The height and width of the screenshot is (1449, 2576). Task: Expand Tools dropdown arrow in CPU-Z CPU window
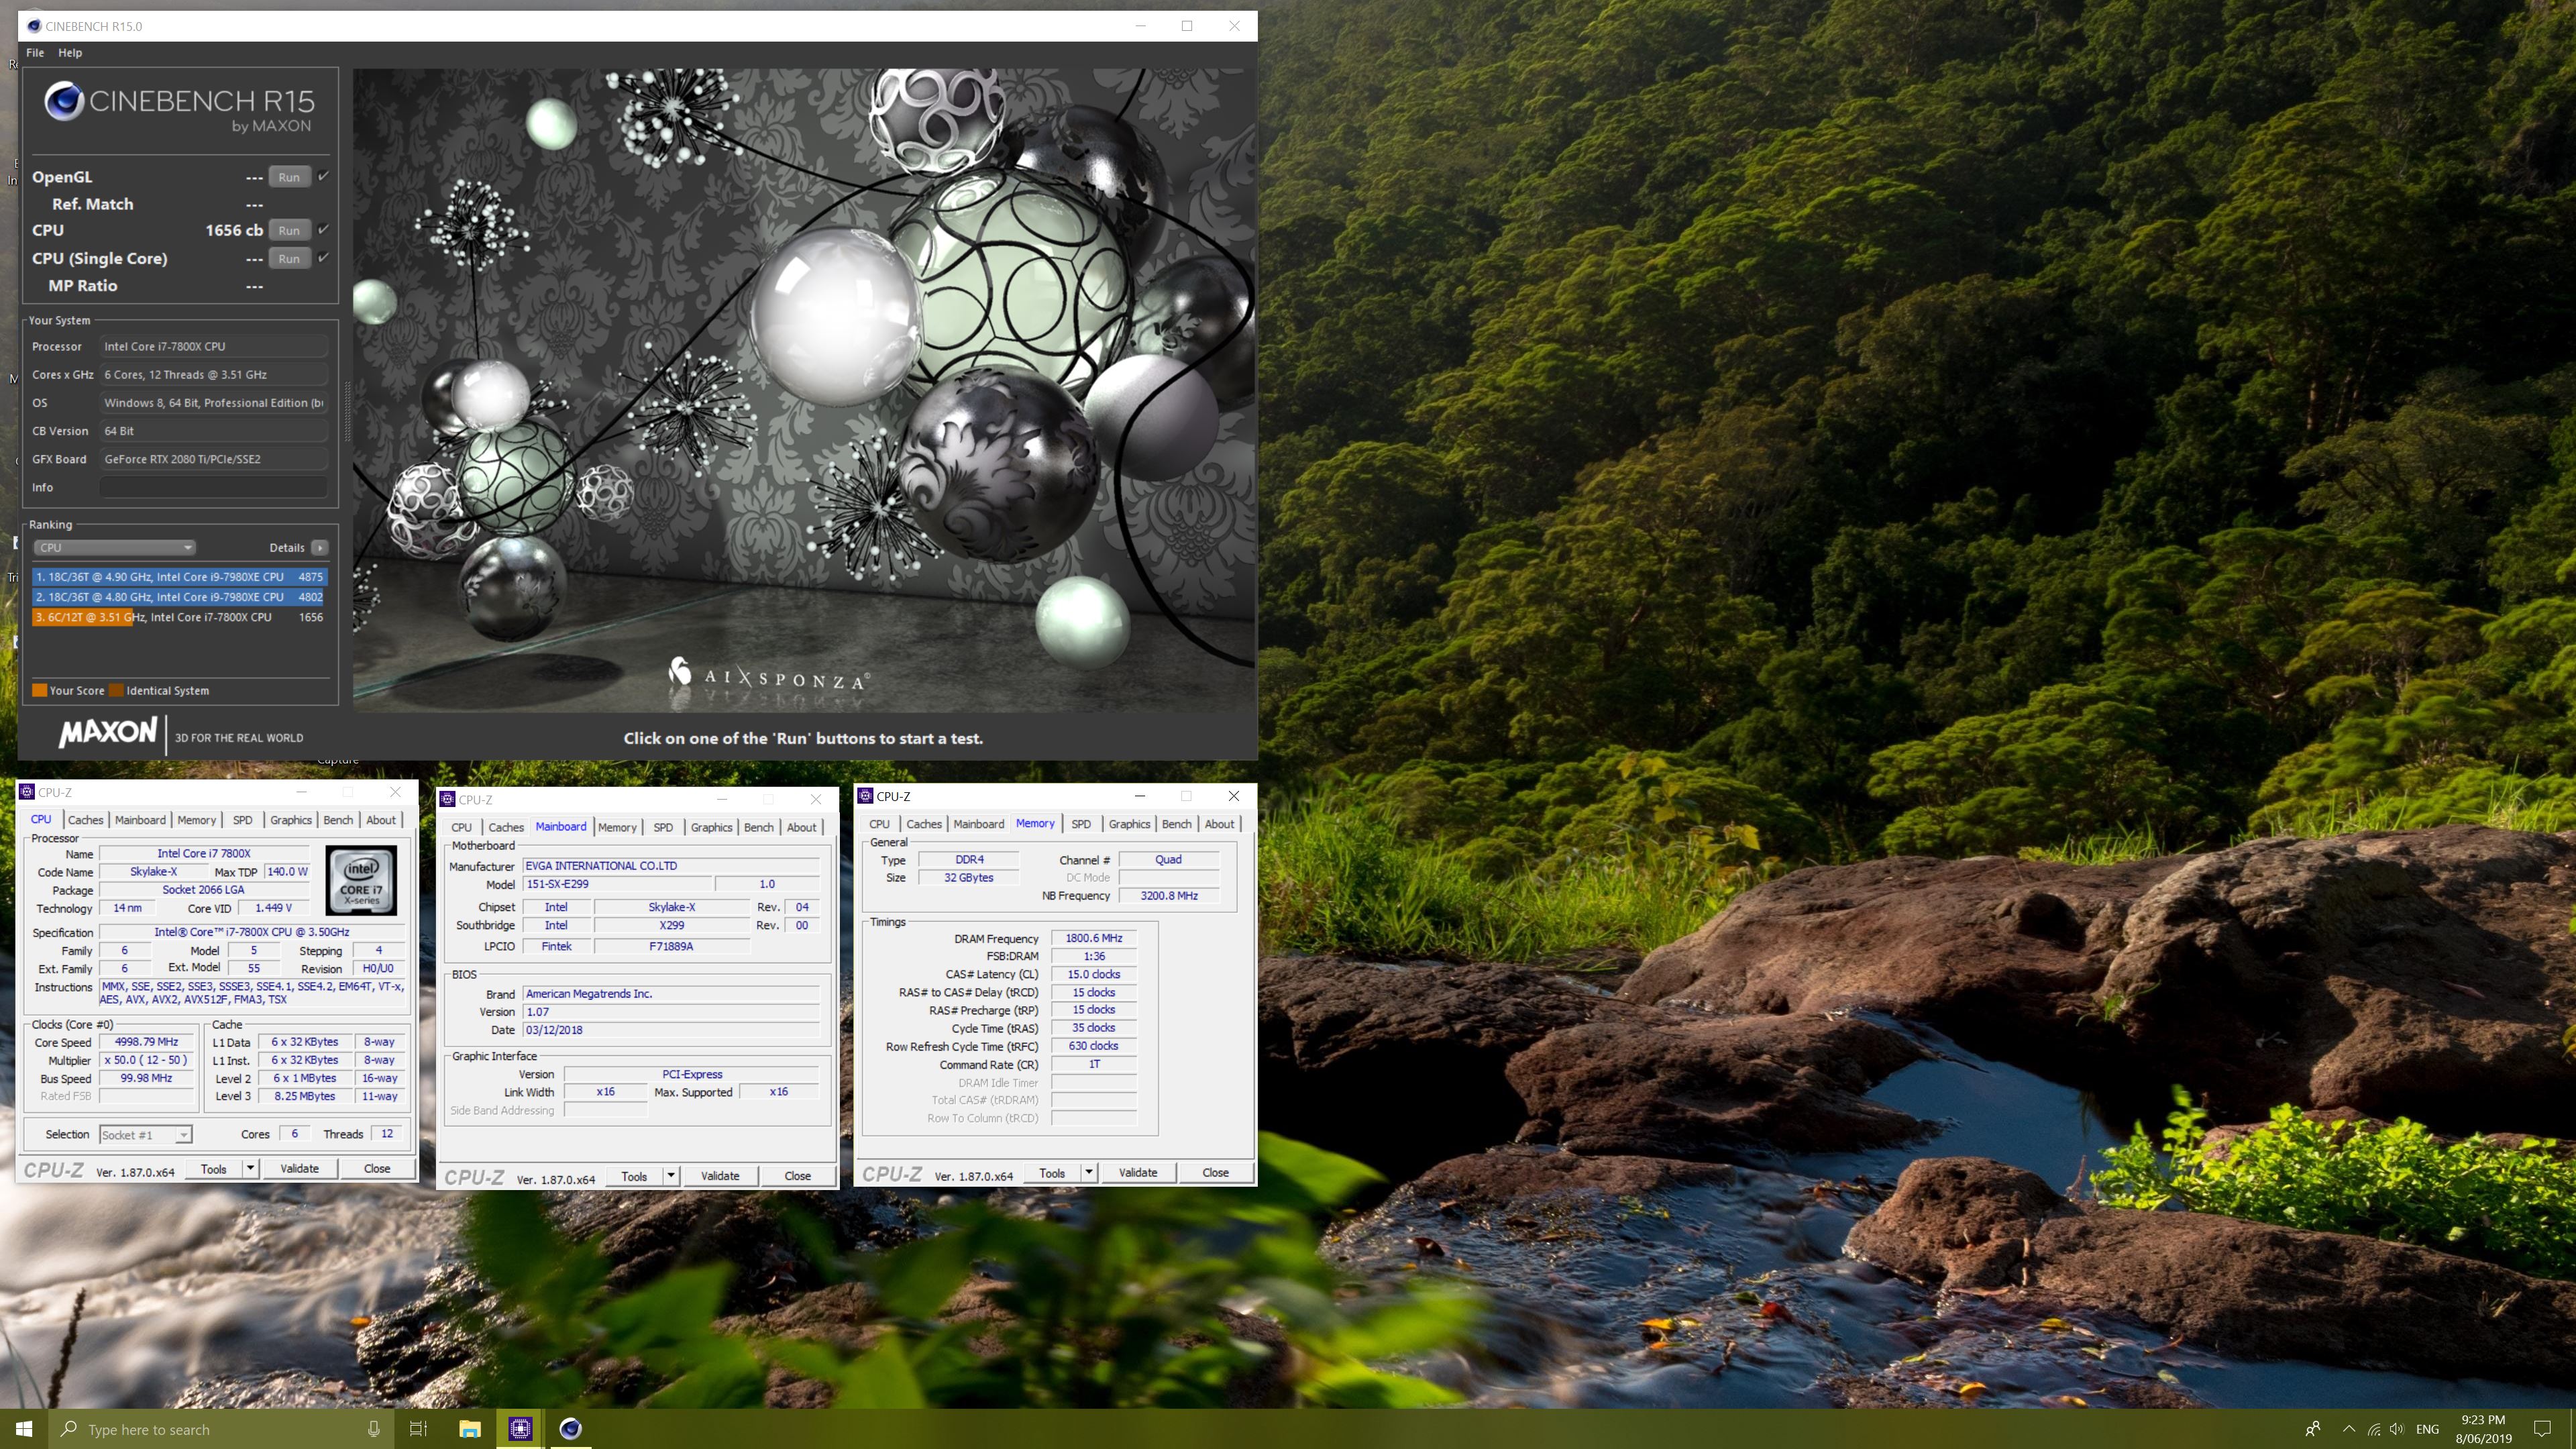[x=250, y=1168]
